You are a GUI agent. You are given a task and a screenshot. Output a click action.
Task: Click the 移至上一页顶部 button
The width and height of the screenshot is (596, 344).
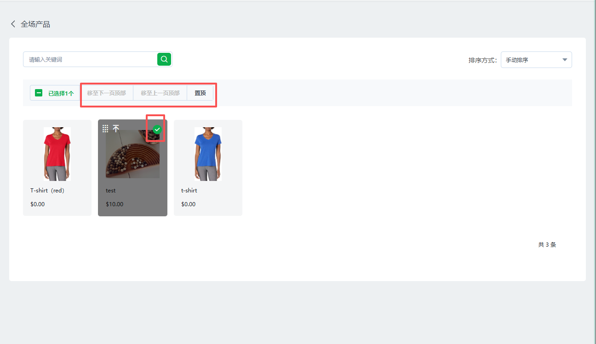(160, 93)
